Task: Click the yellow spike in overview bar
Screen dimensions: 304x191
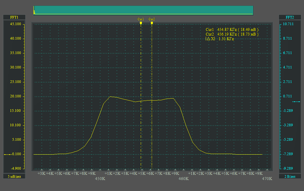Action: [34, 10]
